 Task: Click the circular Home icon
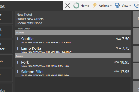76,5
